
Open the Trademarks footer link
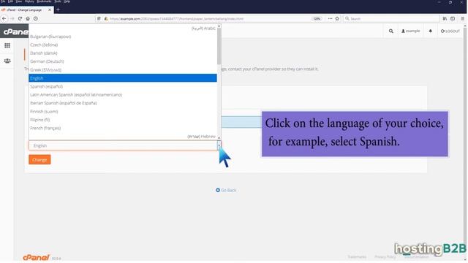click(x=357, y=256)
